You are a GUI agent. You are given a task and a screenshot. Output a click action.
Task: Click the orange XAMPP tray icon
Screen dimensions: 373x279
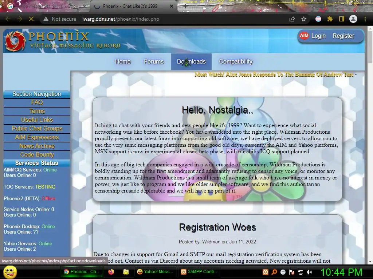[266, 272]
